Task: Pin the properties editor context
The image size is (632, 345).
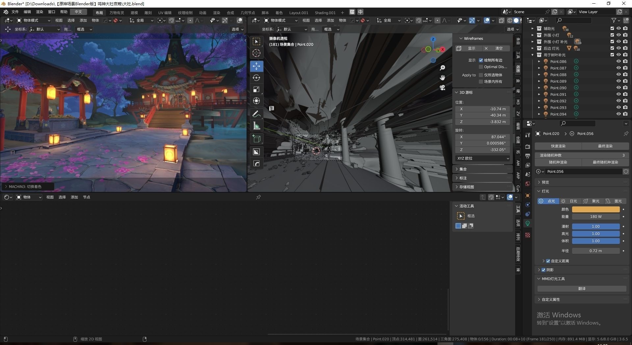Action: point(626,134)
